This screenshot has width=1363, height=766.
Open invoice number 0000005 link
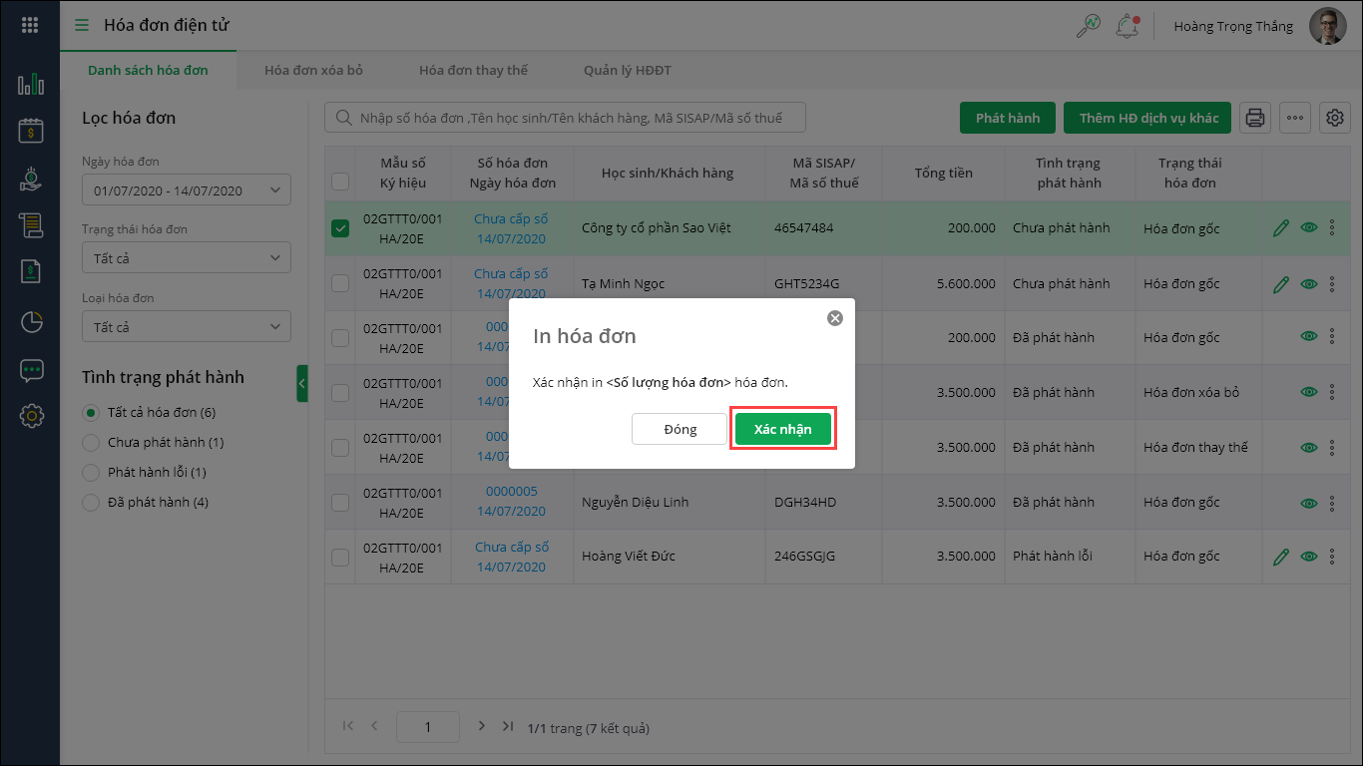click(x=511, y=492)
